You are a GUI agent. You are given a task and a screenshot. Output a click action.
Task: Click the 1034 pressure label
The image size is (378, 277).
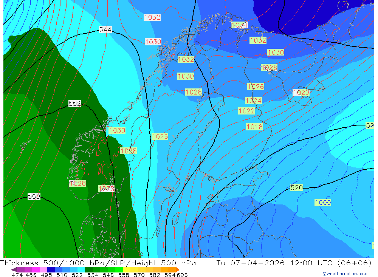239,25
